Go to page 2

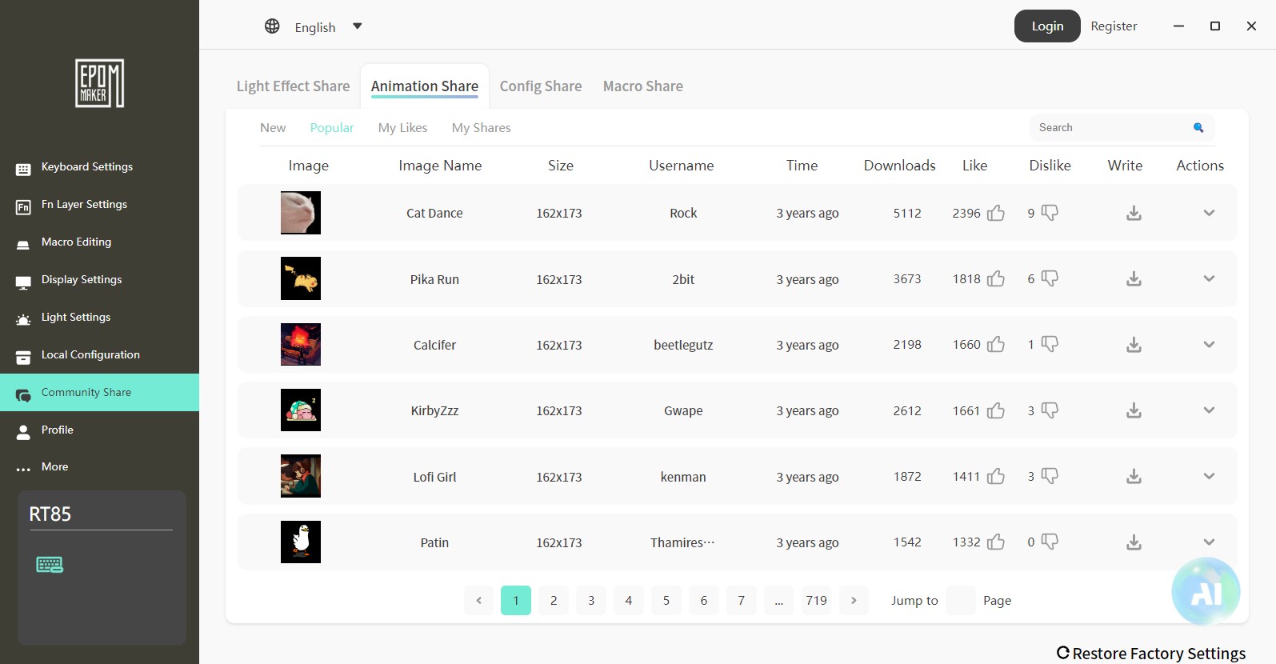[554, 600]
